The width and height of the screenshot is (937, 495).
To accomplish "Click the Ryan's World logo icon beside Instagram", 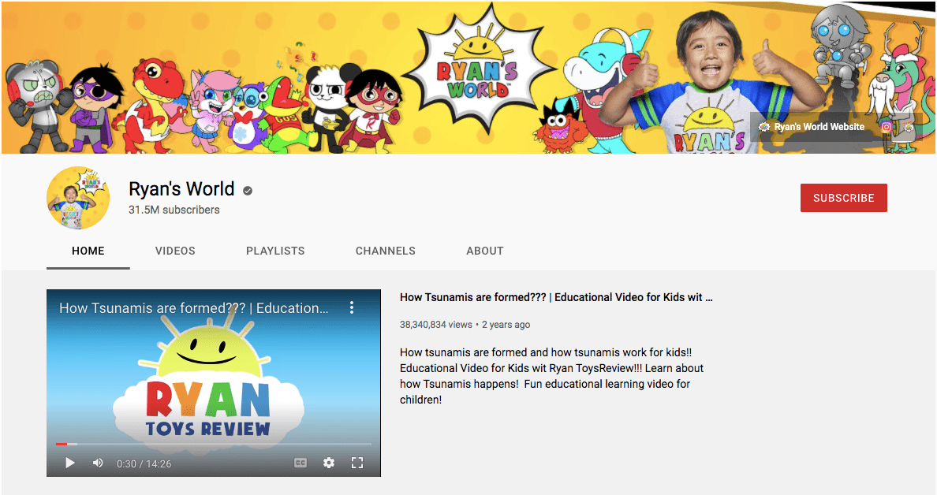I will pyautogui.click(x=909, y=127).
